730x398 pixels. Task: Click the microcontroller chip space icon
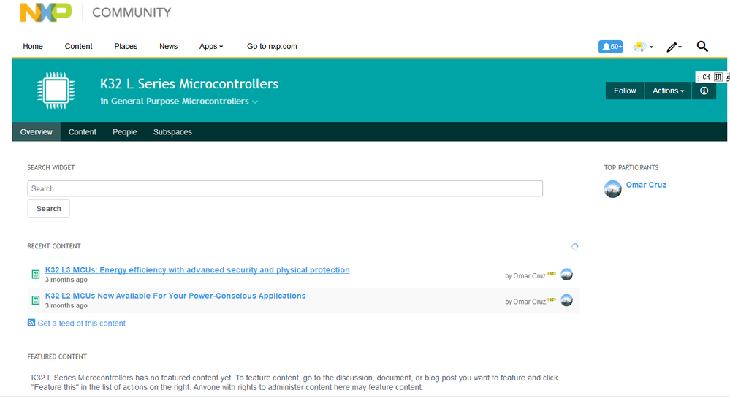tap(56, 91)
